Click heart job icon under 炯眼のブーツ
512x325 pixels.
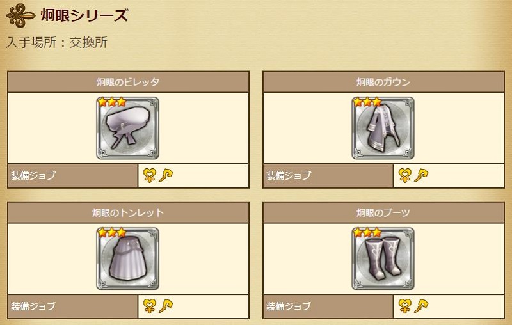pos(405,306)
